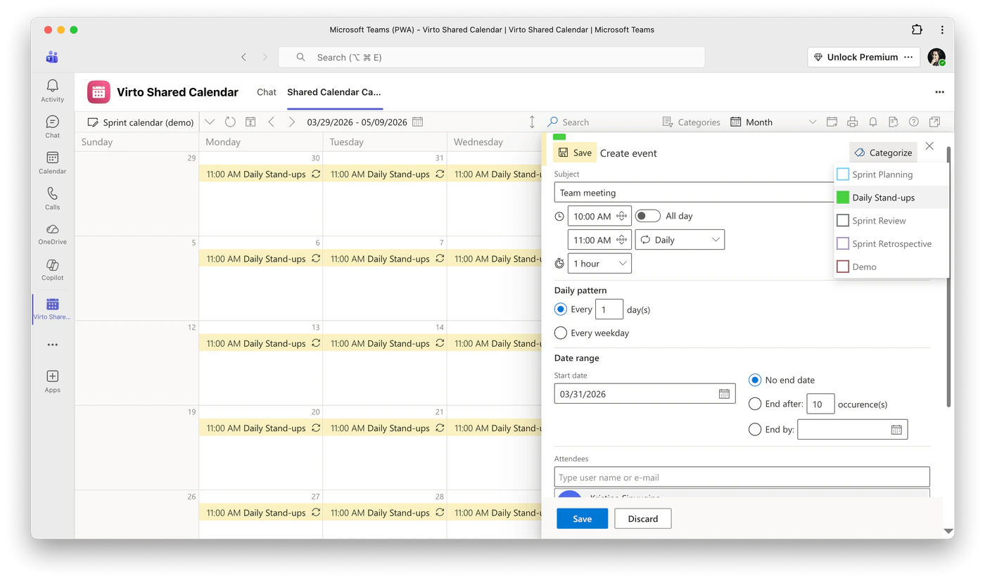This screenshot has height=581, width=985.
Task: Open Unlock Premium more options ellipsis
Action: (x=908, y=57)
